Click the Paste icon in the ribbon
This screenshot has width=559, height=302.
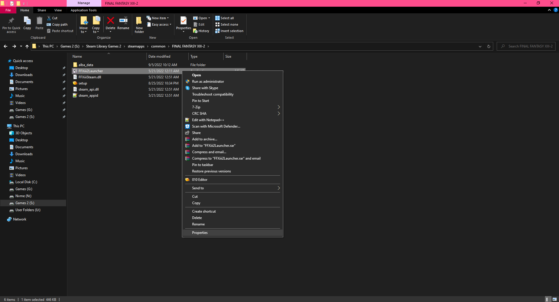point(39,21)
